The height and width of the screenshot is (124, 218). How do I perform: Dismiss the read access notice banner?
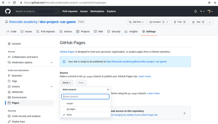pyautogui.click(x=184, y=113)
